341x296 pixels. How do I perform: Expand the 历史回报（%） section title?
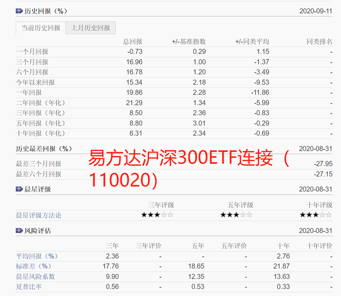coord(46,11)
